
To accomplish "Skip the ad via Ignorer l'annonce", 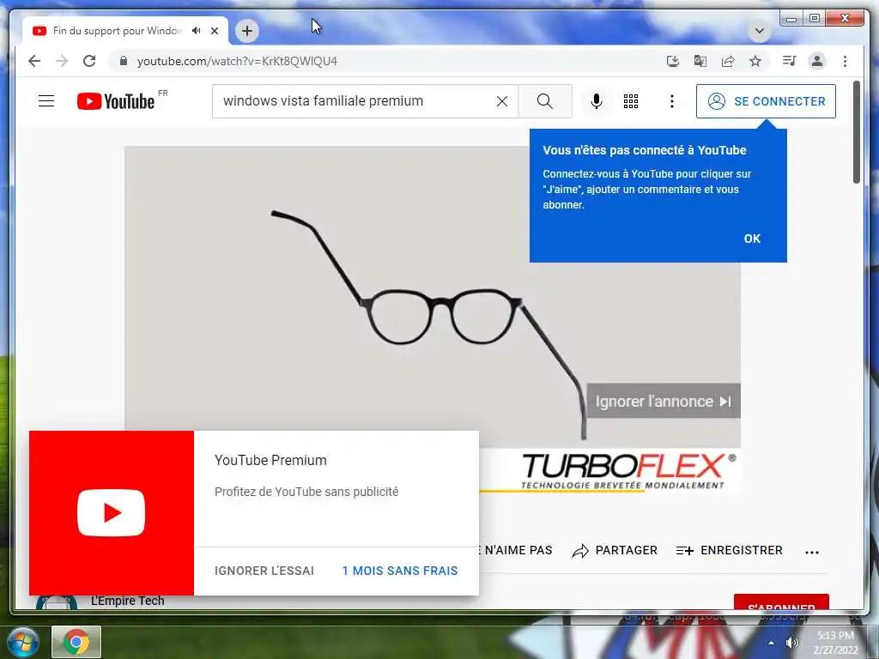I will [x=664, y=402].
